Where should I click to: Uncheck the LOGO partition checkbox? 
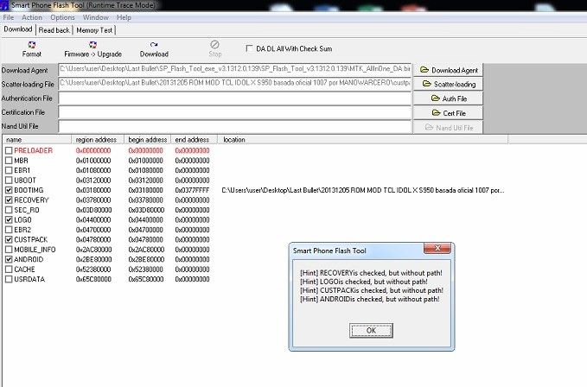(9, 220)
